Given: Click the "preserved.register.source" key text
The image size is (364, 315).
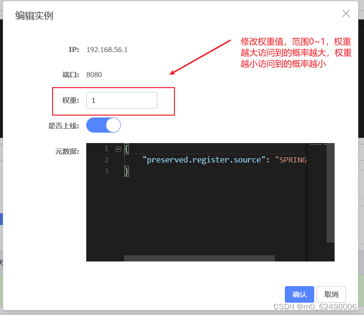Looking at the screenshot, I should [x=204, y=160].
